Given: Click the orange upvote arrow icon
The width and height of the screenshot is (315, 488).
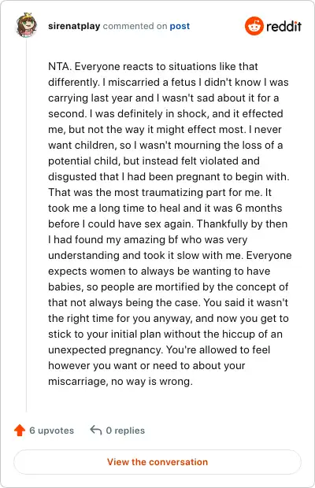Looking at the screenshot, I should pyautogui.click(x=20, y=430).
